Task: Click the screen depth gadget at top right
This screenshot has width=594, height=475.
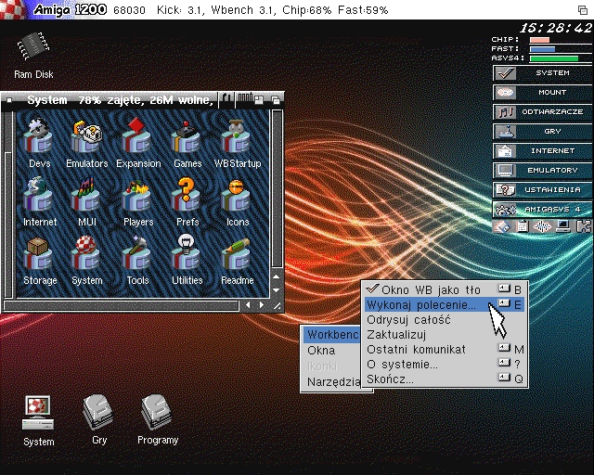Action: 583,10
